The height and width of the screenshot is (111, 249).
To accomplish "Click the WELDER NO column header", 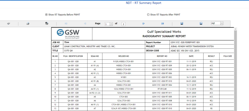I will point(123,56).
